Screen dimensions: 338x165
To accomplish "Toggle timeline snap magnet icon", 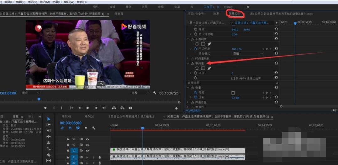I will point(70,128).
